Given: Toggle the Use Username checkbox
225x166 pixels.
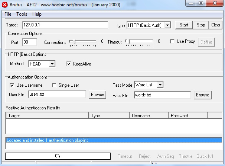Looking at the screenshot, I should tap(12, 85).
